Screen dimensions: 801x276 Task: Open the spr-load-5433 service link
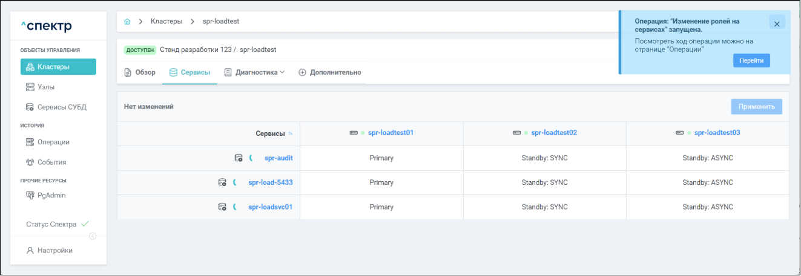(x=271, y=182)
